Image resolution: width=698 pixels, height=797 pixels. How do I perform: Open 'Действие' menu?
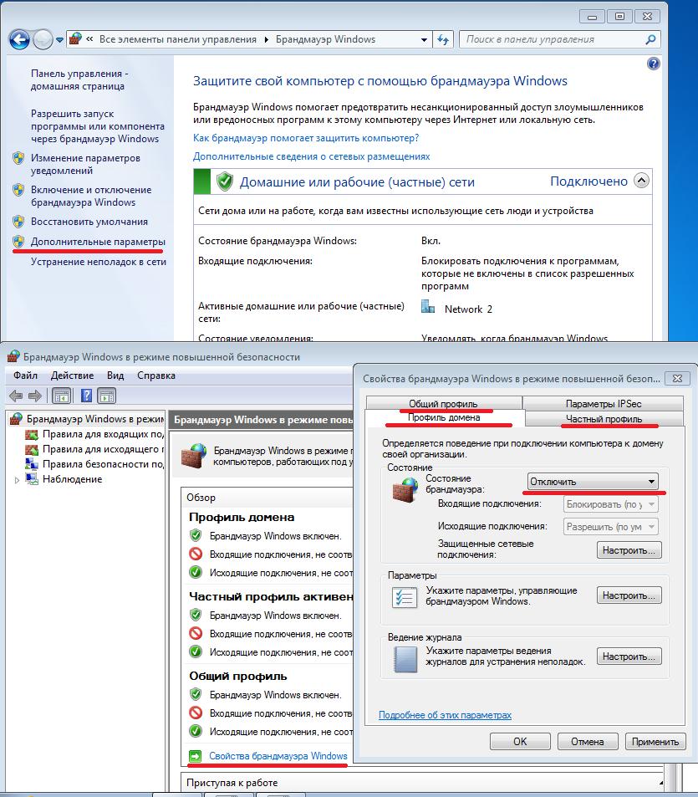pyautogui.click(x=72, y=376)
